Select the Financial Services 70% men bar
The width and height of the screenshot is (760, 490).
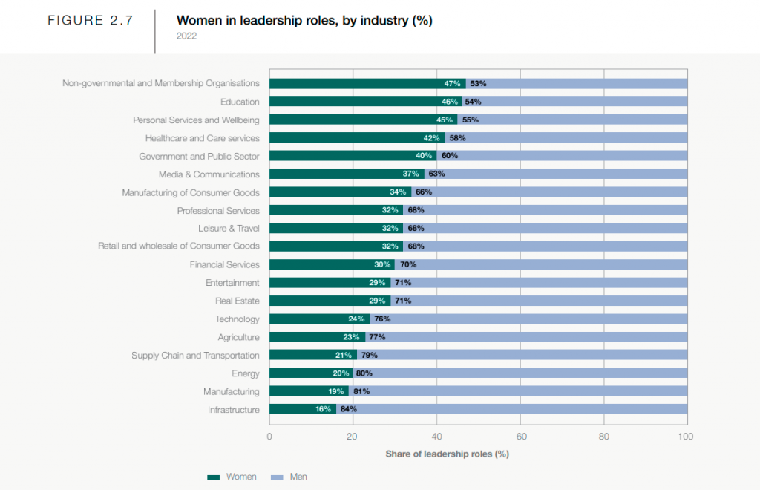541,264
